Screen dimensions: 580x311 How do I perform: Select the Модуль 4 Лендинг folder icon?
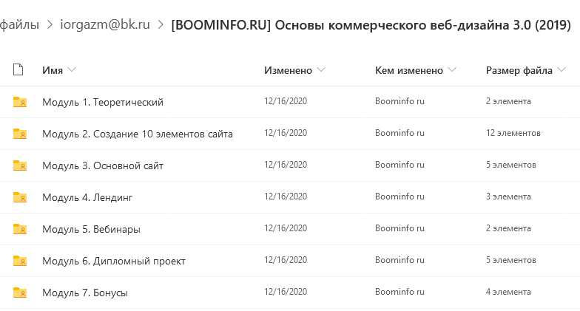pyautogui.click(x=19, y=197)
